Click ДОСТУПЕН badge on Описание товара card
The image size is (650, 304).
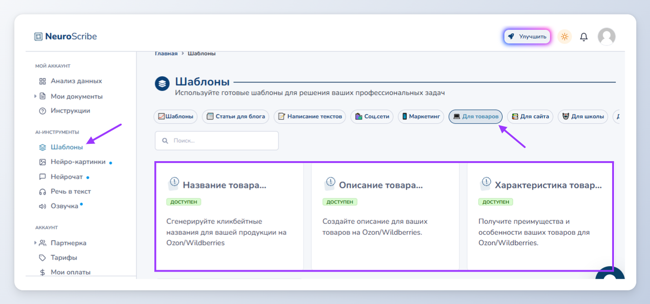[340, 202]
